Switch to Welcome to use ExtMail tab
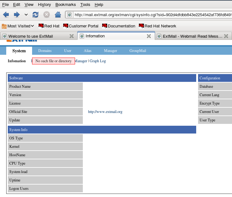 click(x=39, y=36)
